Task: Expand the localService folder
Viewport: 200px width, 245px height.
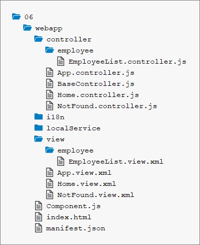Action: (74, 128)
